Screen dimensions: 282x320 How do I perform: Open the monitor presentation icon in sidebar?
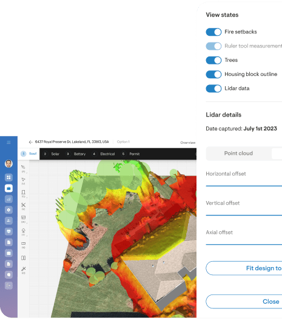pyautogui.click(x=8, y=231)
